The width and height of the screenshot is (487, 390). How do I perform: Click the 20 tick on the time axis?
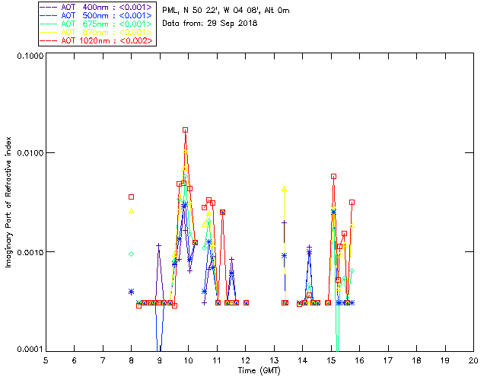pos(473,360)
